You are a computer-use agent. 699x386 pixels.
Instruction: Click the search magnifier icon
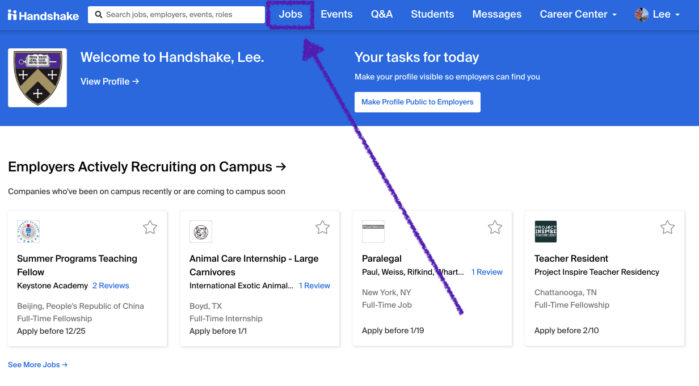[99, 15]
